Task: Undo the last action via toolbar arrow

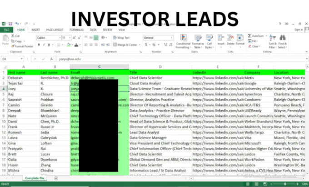Action: click(x=17, y=24)
